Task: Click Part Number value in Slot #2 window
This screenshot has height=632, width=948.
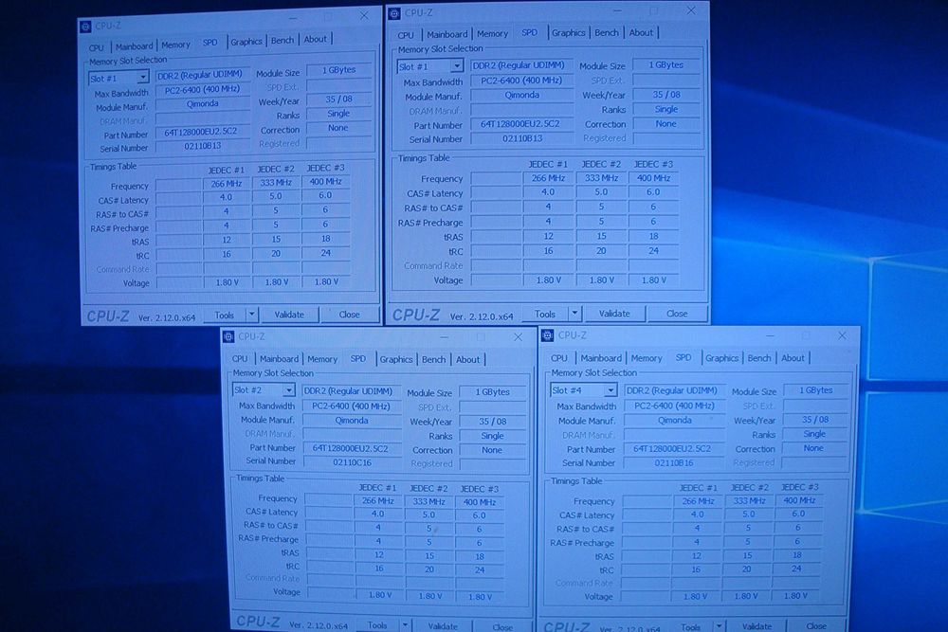Action: [351, 448]
